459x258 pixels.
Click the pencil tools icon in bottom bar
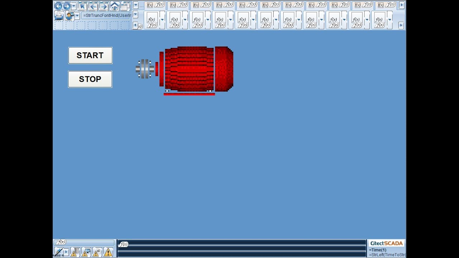[59, 252]
